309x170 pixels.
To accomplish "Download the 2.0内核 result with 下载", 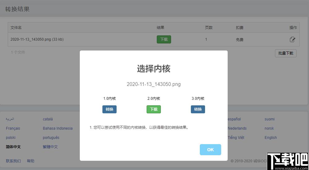I will tap(154, 109).
